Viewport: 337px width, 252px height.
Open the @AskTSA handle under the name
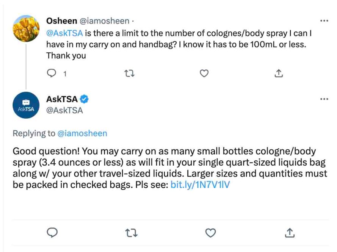click(64, 110)
